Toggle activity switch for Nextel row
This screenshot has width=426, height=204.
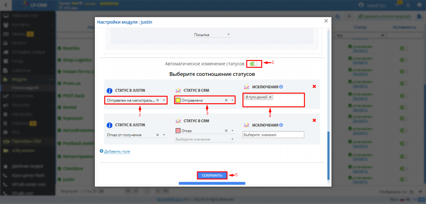point(404,108)
